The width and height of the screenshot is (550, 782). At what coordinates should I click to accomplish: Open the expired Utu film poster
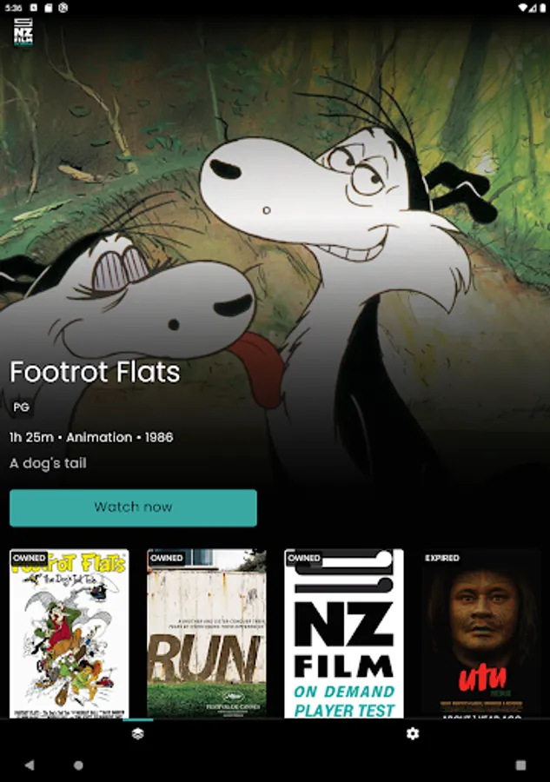(481, 633)
